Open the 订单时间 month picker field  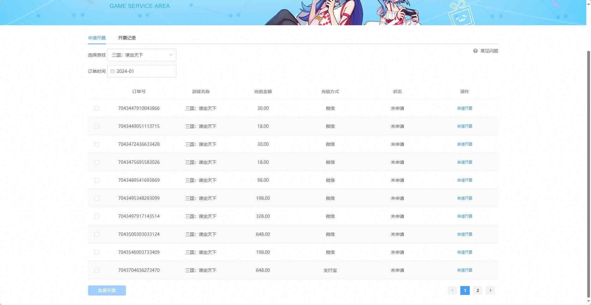tap(142, 71)
